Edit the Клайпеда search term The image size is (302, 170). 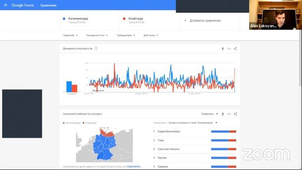150,20
